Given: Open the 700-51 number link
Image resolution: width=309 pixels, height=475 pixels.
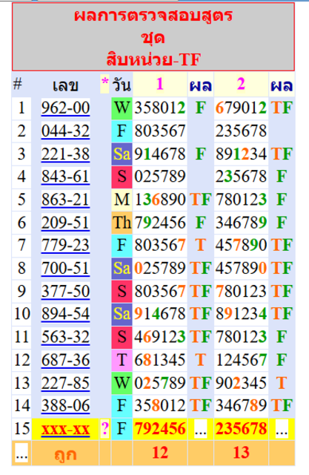Looking at the screenshot, I should tap(66, 269).
